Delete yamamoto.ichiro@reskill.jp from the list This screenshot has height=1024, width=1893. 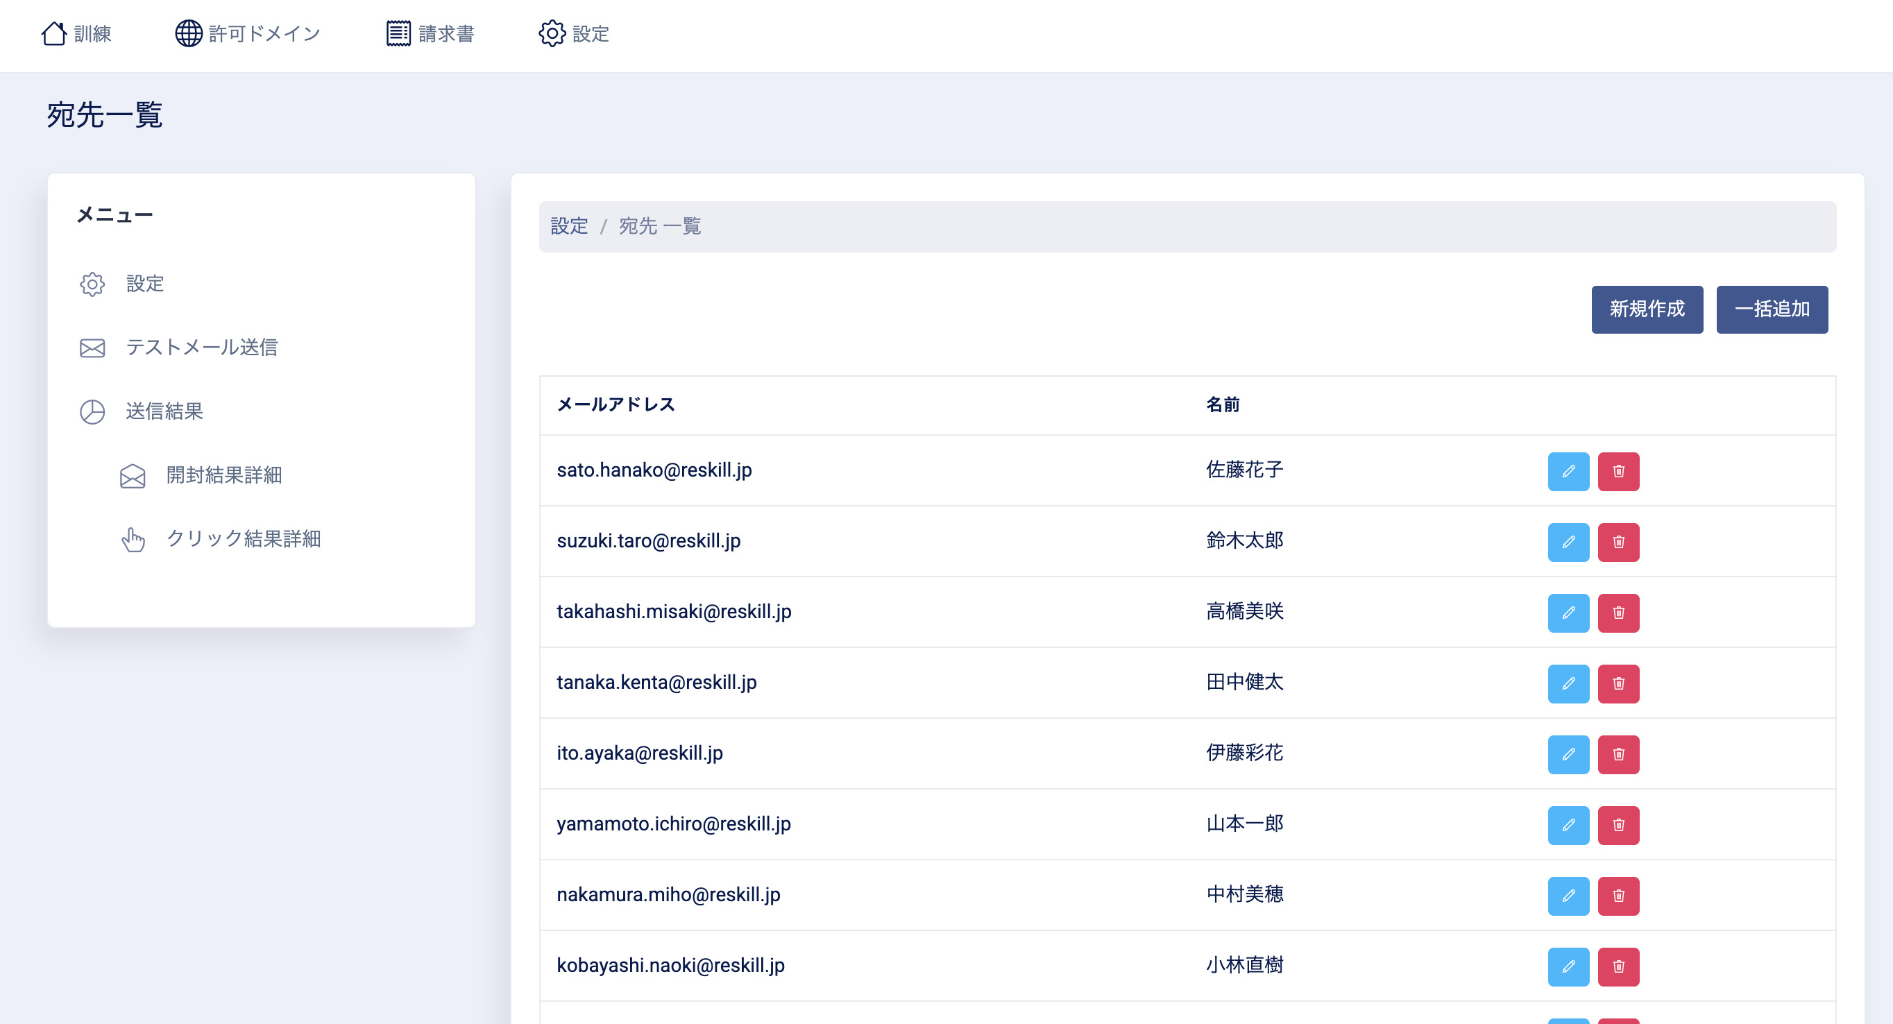point(1618,825)
